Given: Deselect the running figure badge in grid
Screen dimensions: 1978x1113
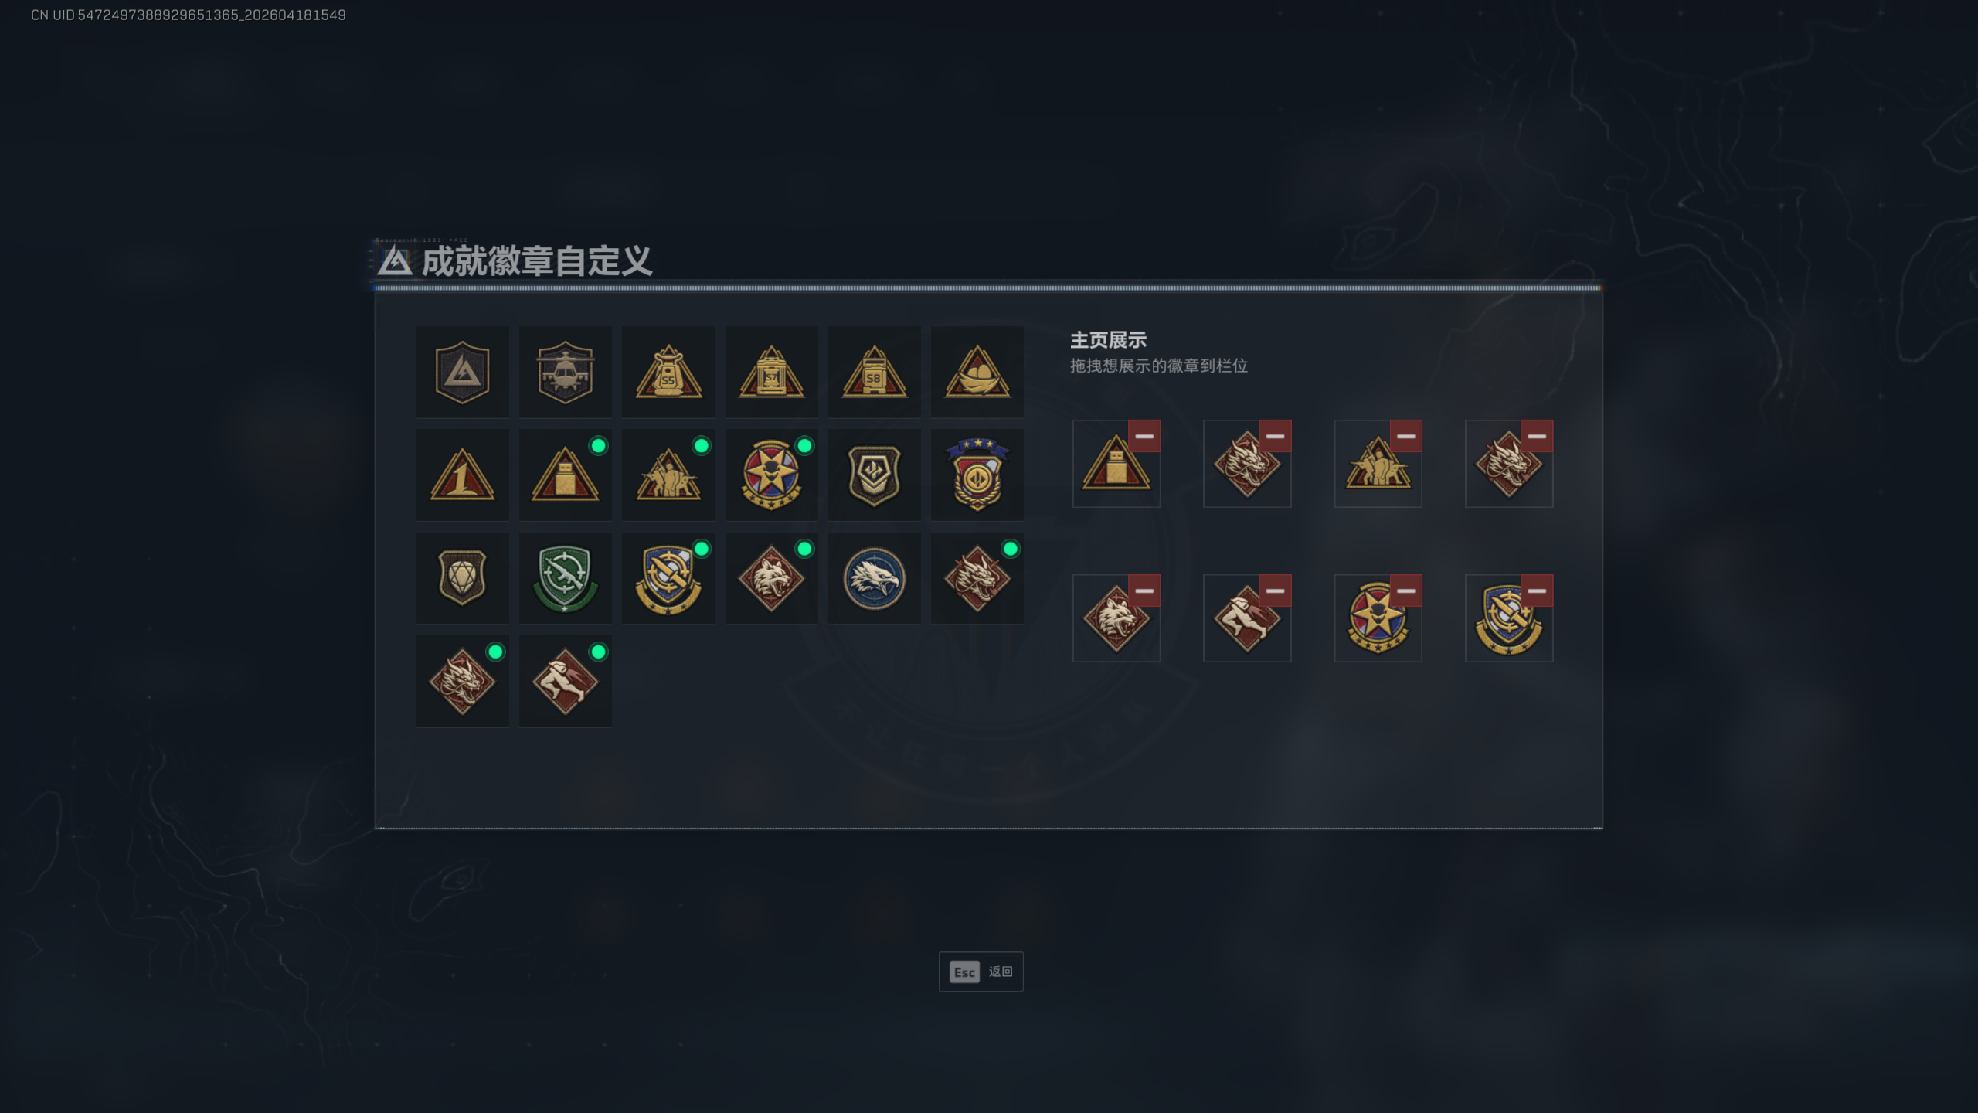Looking at the screenshot, I should [565, 681].
